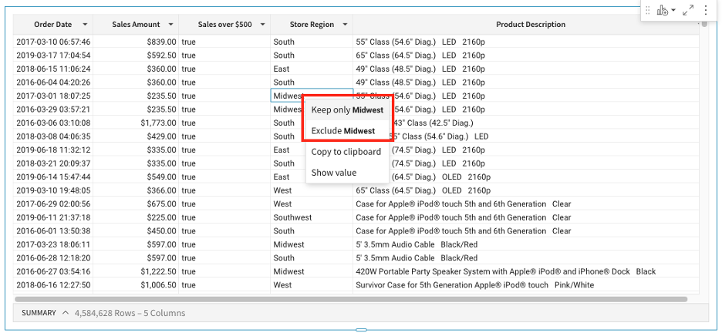
Task: Click the resize handle at bottom border
Action: point(360,330)
